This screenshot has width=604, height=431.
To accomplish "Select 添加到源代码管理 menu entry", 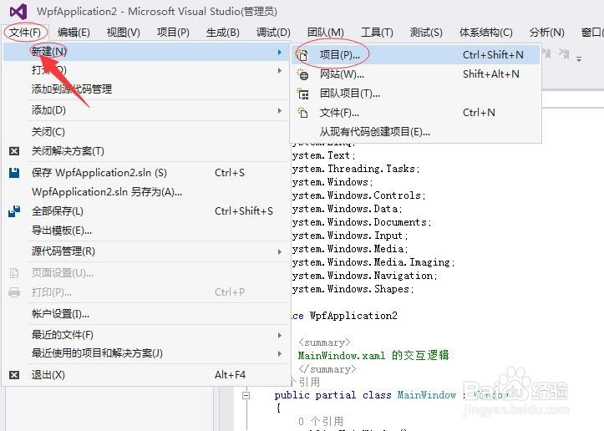I will point(145,89).
